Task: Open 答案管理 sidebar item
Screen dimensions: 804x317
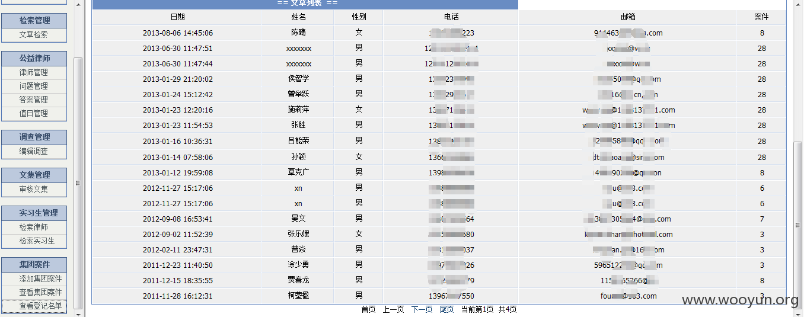Action: [34, 100]
